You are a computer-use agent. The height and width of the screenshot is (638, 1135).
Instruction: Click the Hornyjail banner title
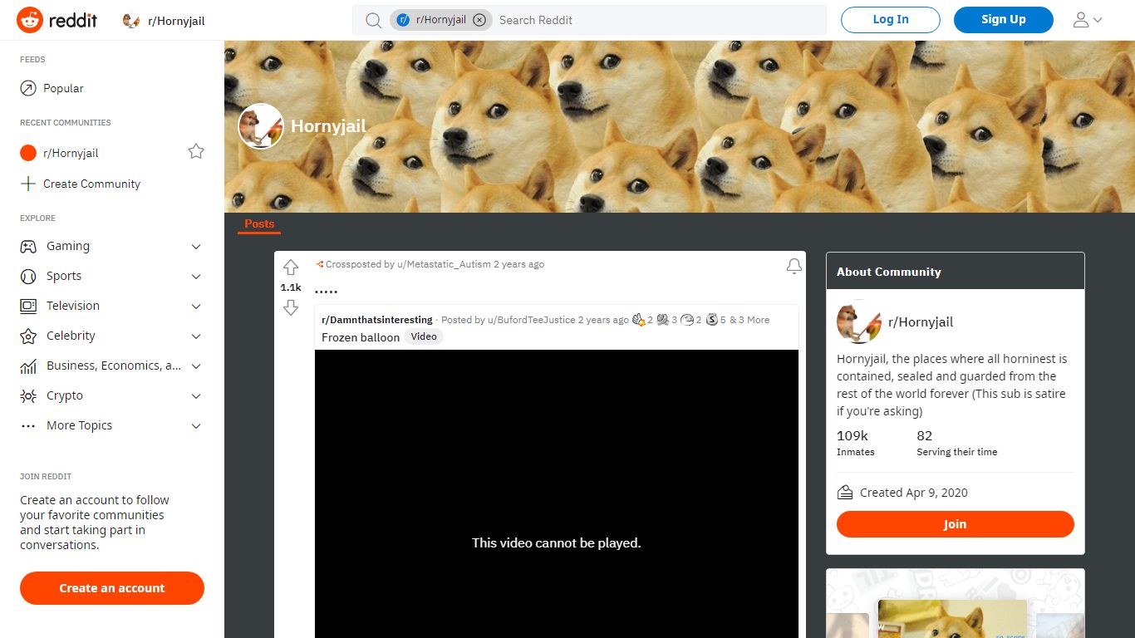point(328,126)
